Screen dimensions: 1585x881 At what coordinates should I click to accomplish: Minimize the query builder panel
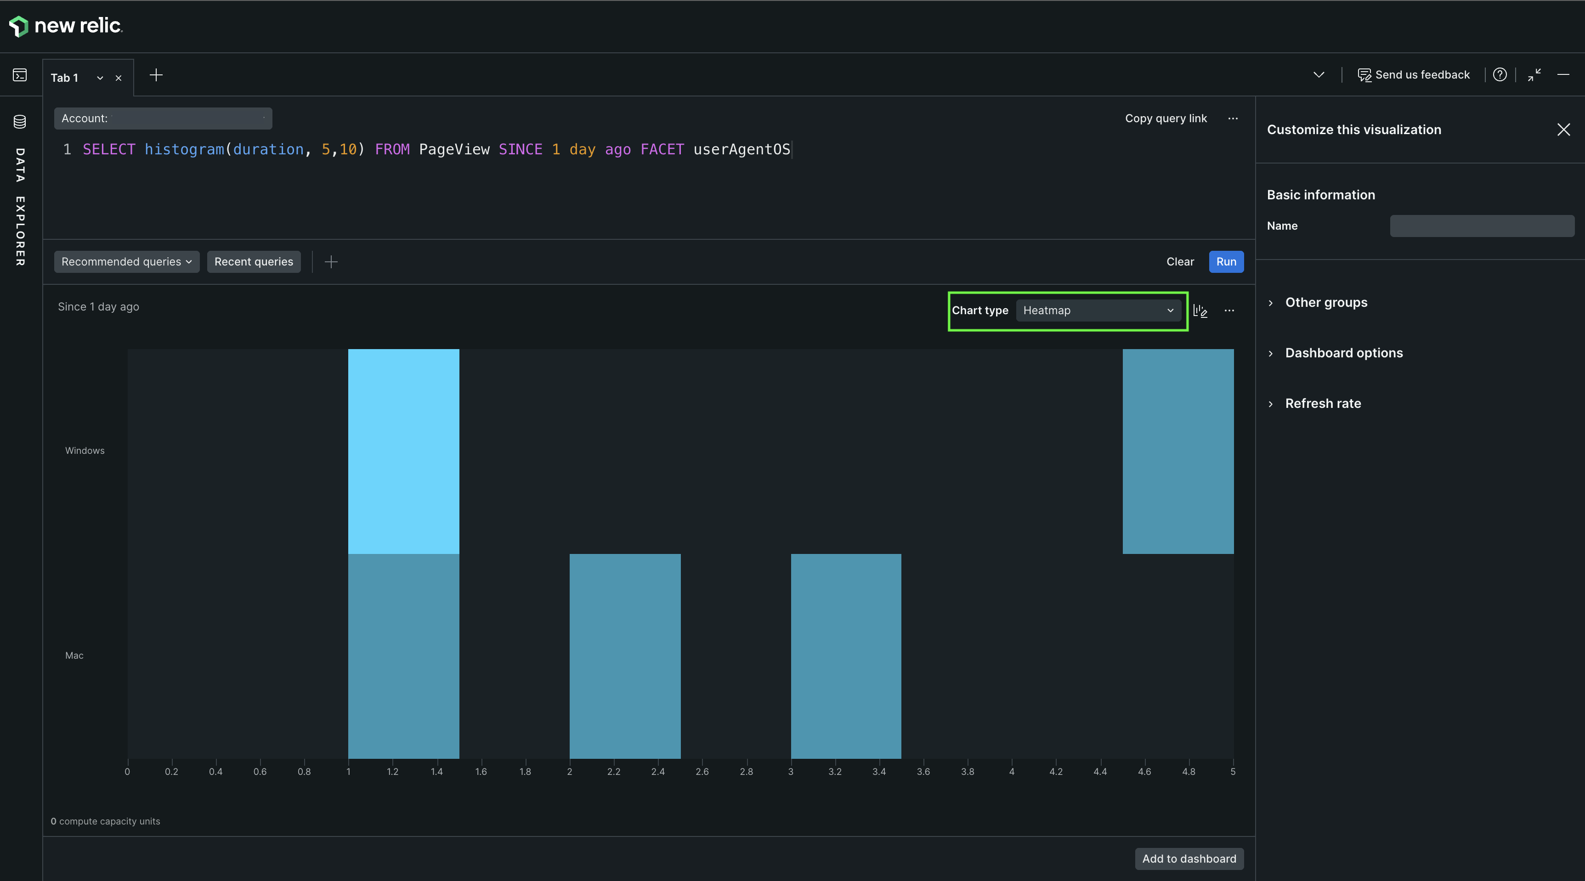click(1563, 74)
